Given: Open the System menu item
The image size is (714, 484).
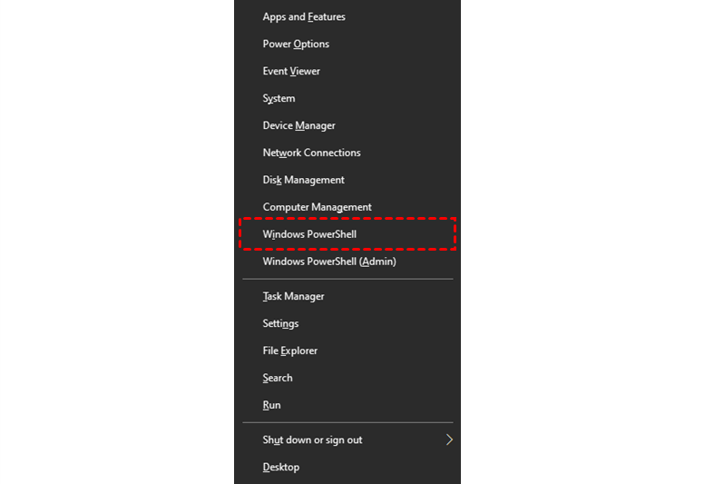Looking at the screenshot, I should [x=279, y=99].
